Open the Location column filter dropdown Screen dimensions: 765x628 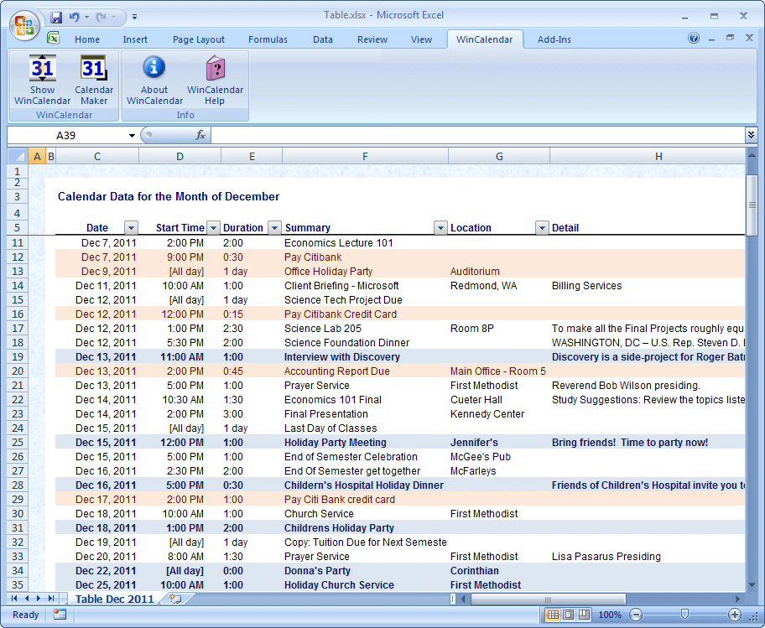(x=542, y=227)
